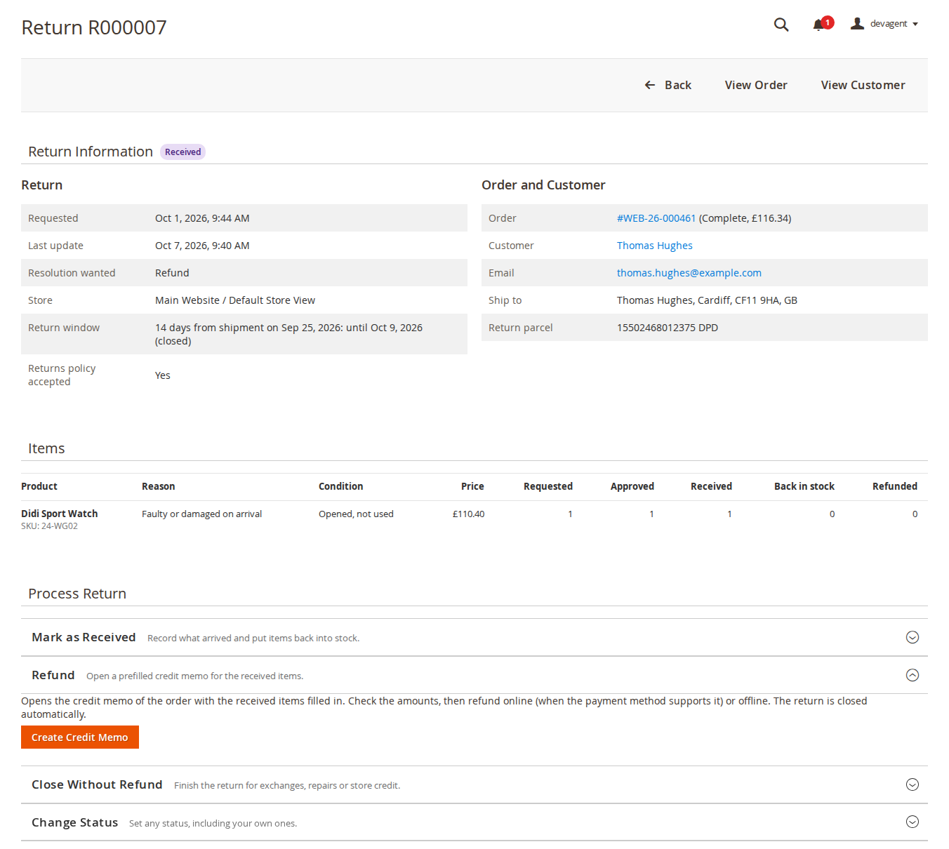Click 'Faulty or damaged on arrival' reason
Image resolution: width=949 pixels, height=849 pixels.
click(202, 514)
